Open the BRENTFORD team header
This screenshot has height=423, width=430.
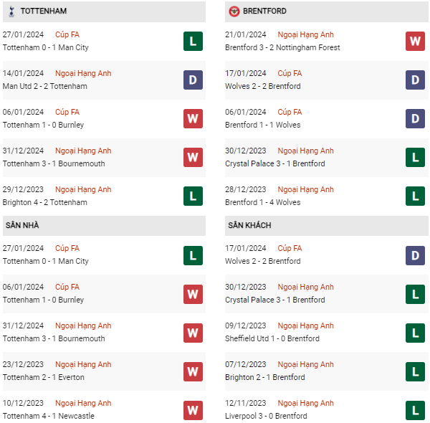click(x=265, y=11)
